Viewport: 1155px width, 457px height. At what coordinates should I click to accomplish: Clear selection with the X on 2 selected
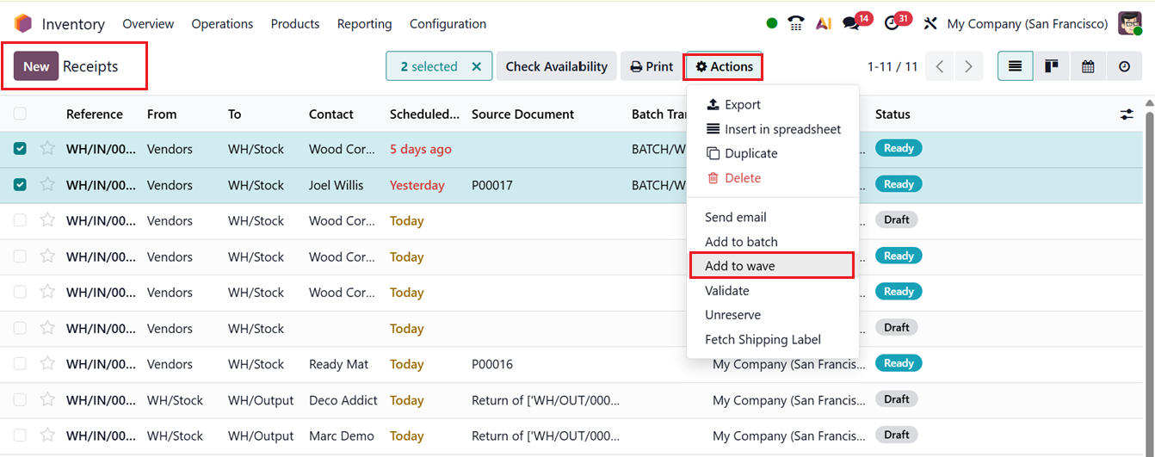pyautogui.click(x=477, y=66)
